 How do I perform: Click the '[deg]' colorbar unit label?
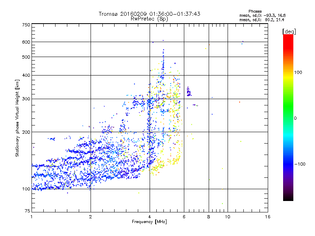tap(289, 31)
